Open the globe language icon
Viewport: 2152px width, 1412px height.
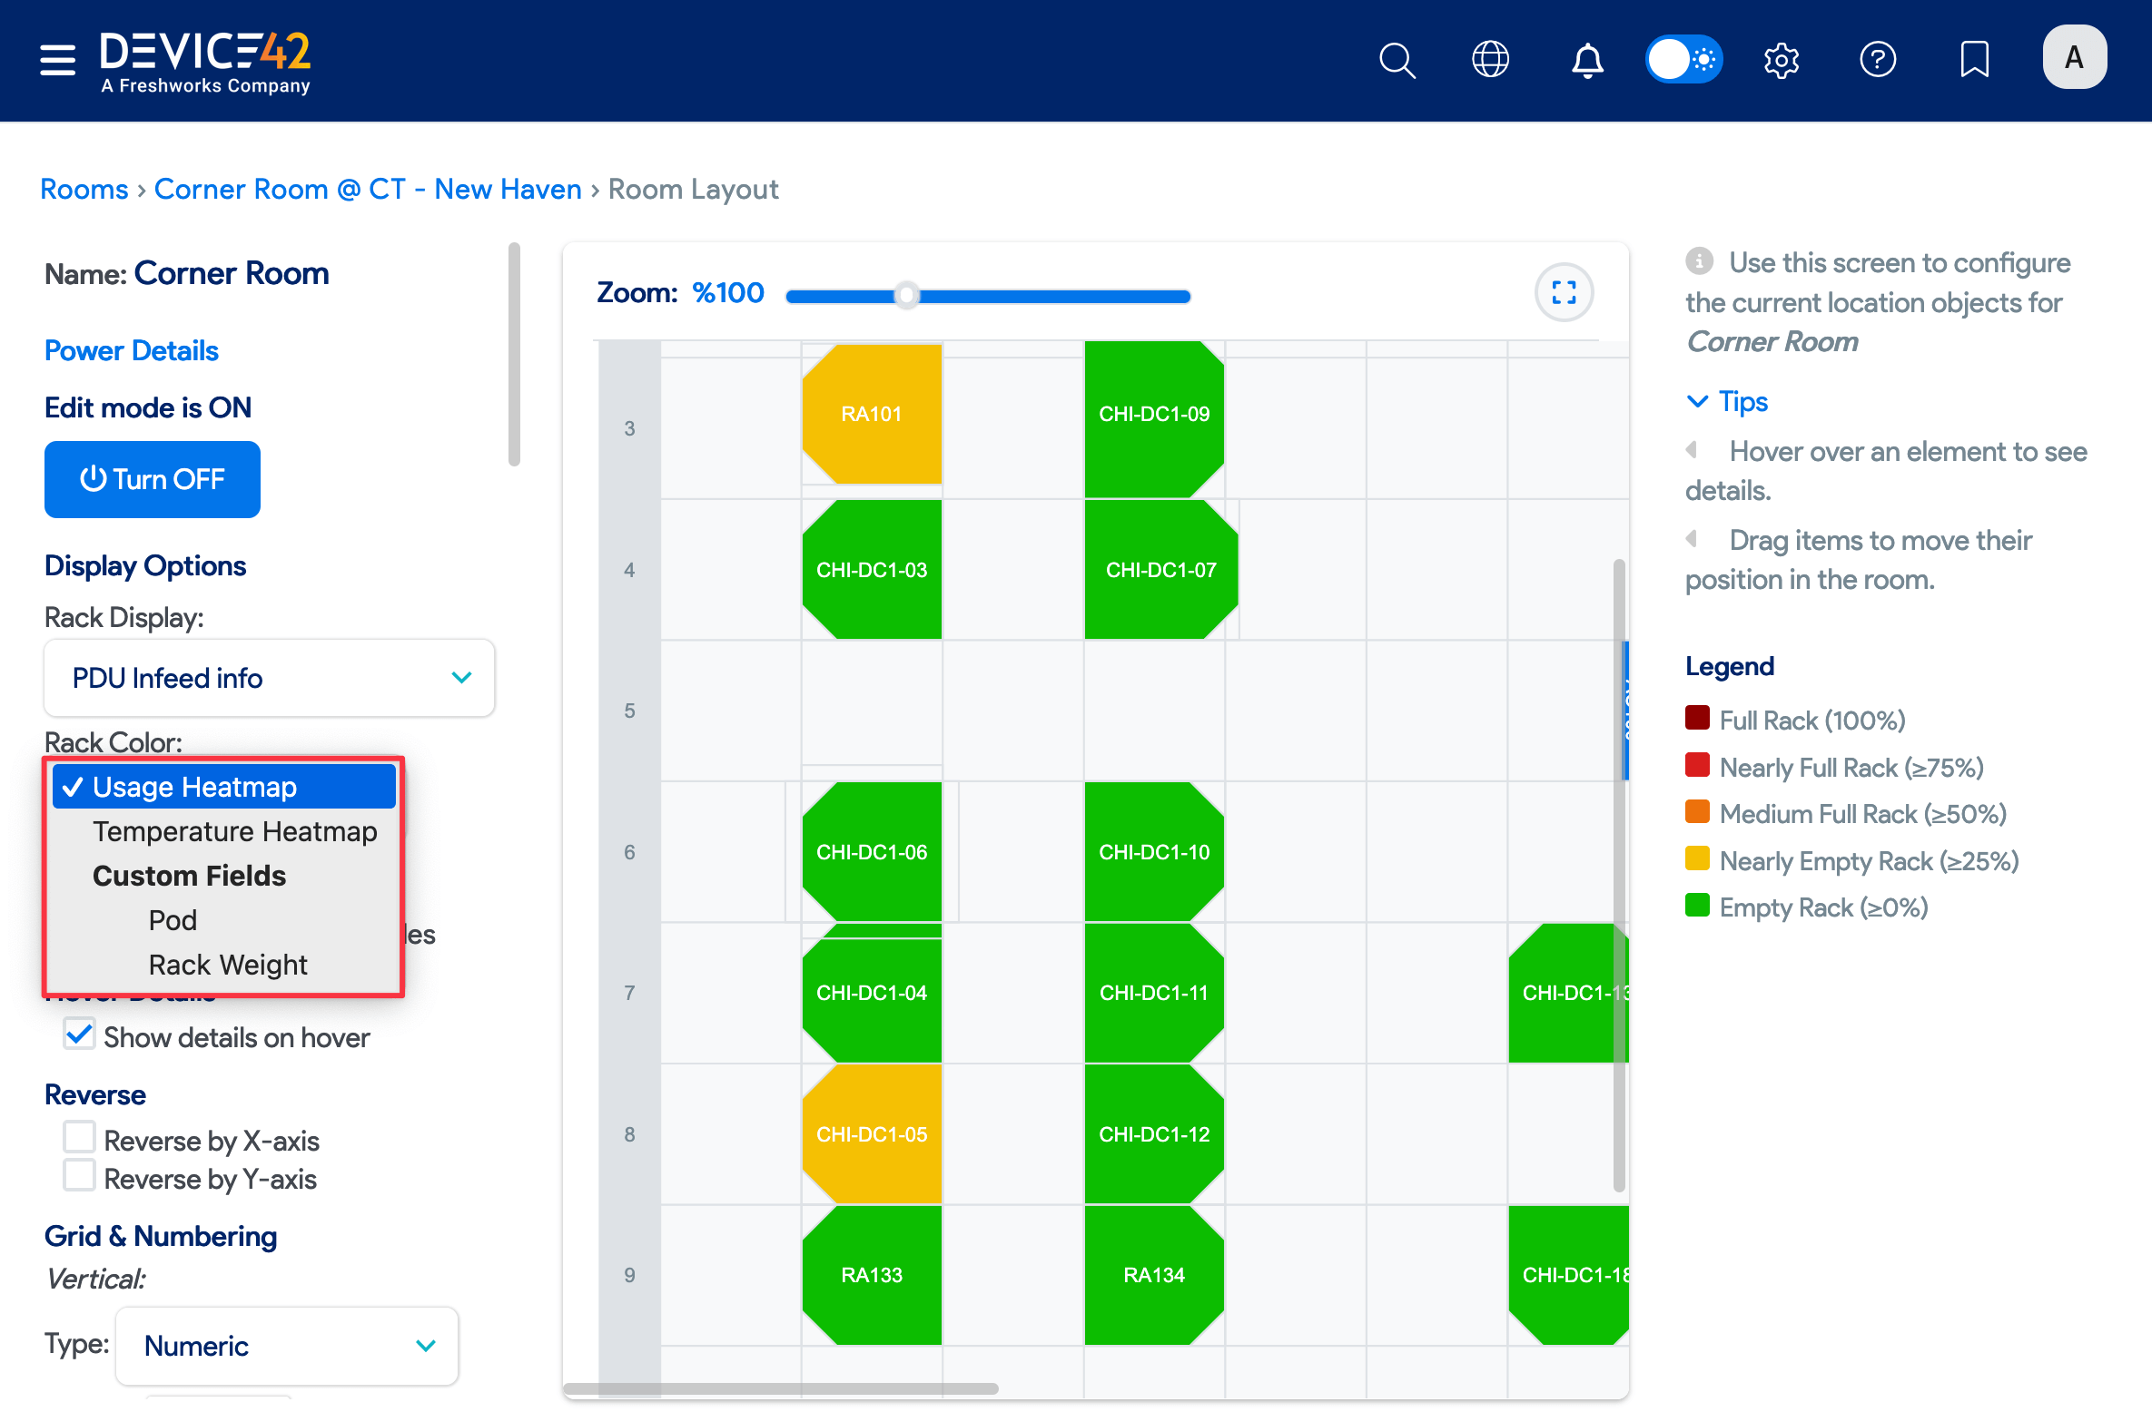1490,60
